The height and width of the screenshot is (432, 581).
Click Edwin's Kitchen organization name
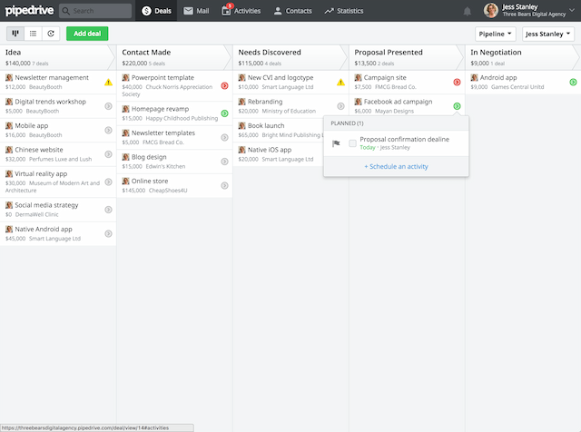point(165,166)
